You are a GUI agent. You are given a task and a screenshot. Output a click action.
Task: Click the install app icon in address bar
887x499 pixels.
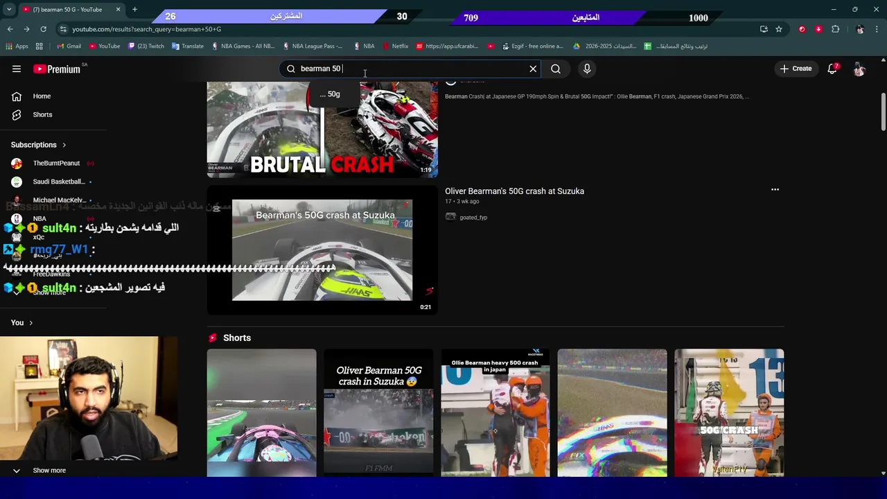(764, 29)
